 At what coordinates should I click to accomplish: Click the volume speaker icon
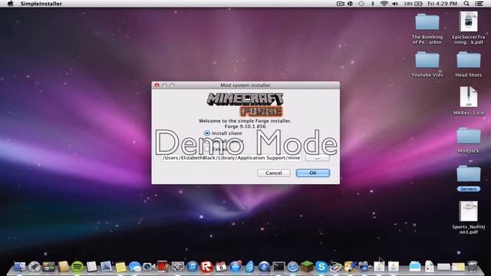[x=395, y=4]
